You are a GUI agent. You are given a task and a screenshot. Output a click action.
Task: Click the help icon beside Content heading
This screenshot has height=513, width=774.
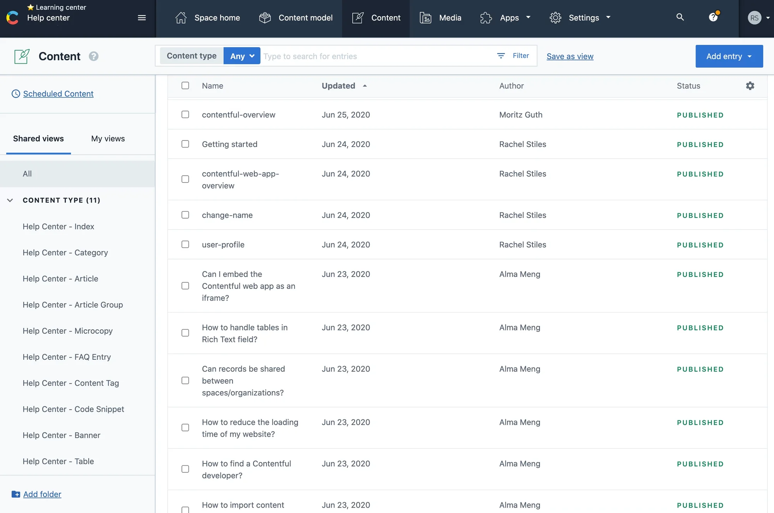click(x=93, y=56)
